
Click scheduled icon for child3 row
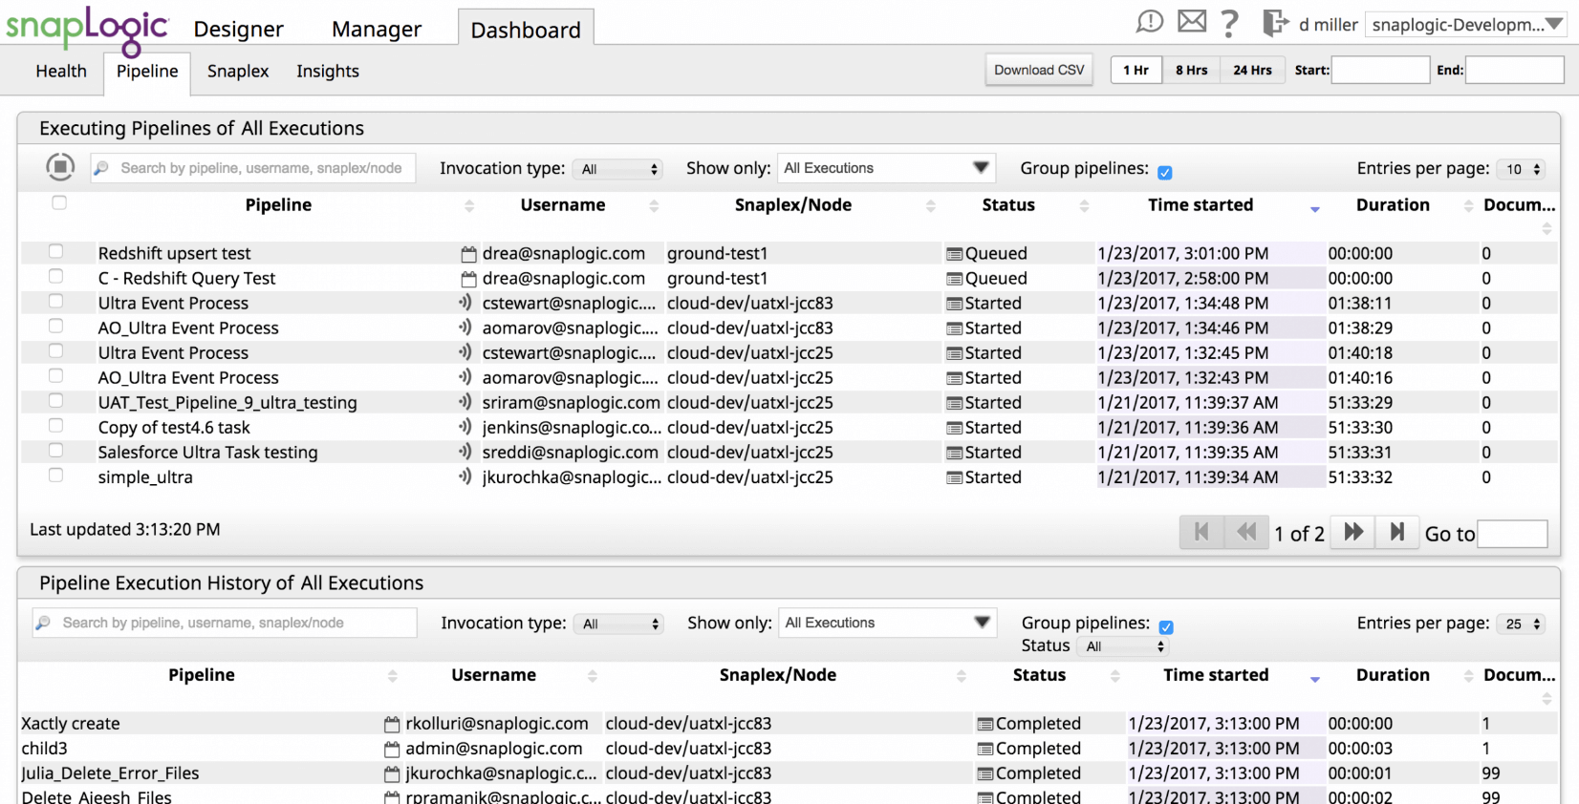(x=392, y=750)
